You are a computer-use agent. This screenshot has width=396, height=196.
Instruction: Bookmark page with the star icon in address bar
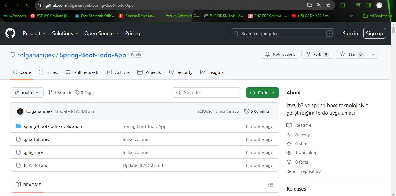point(328,5)
